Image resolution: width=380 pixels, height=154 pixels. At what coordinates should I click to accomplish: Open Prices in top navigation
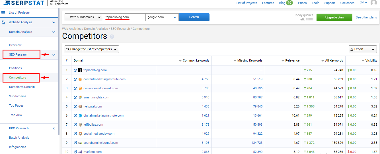tap(302, 3)
